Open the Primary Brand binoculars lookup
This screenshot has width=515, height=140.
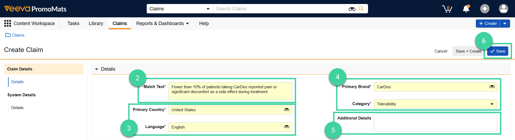(x=492, y=87)
